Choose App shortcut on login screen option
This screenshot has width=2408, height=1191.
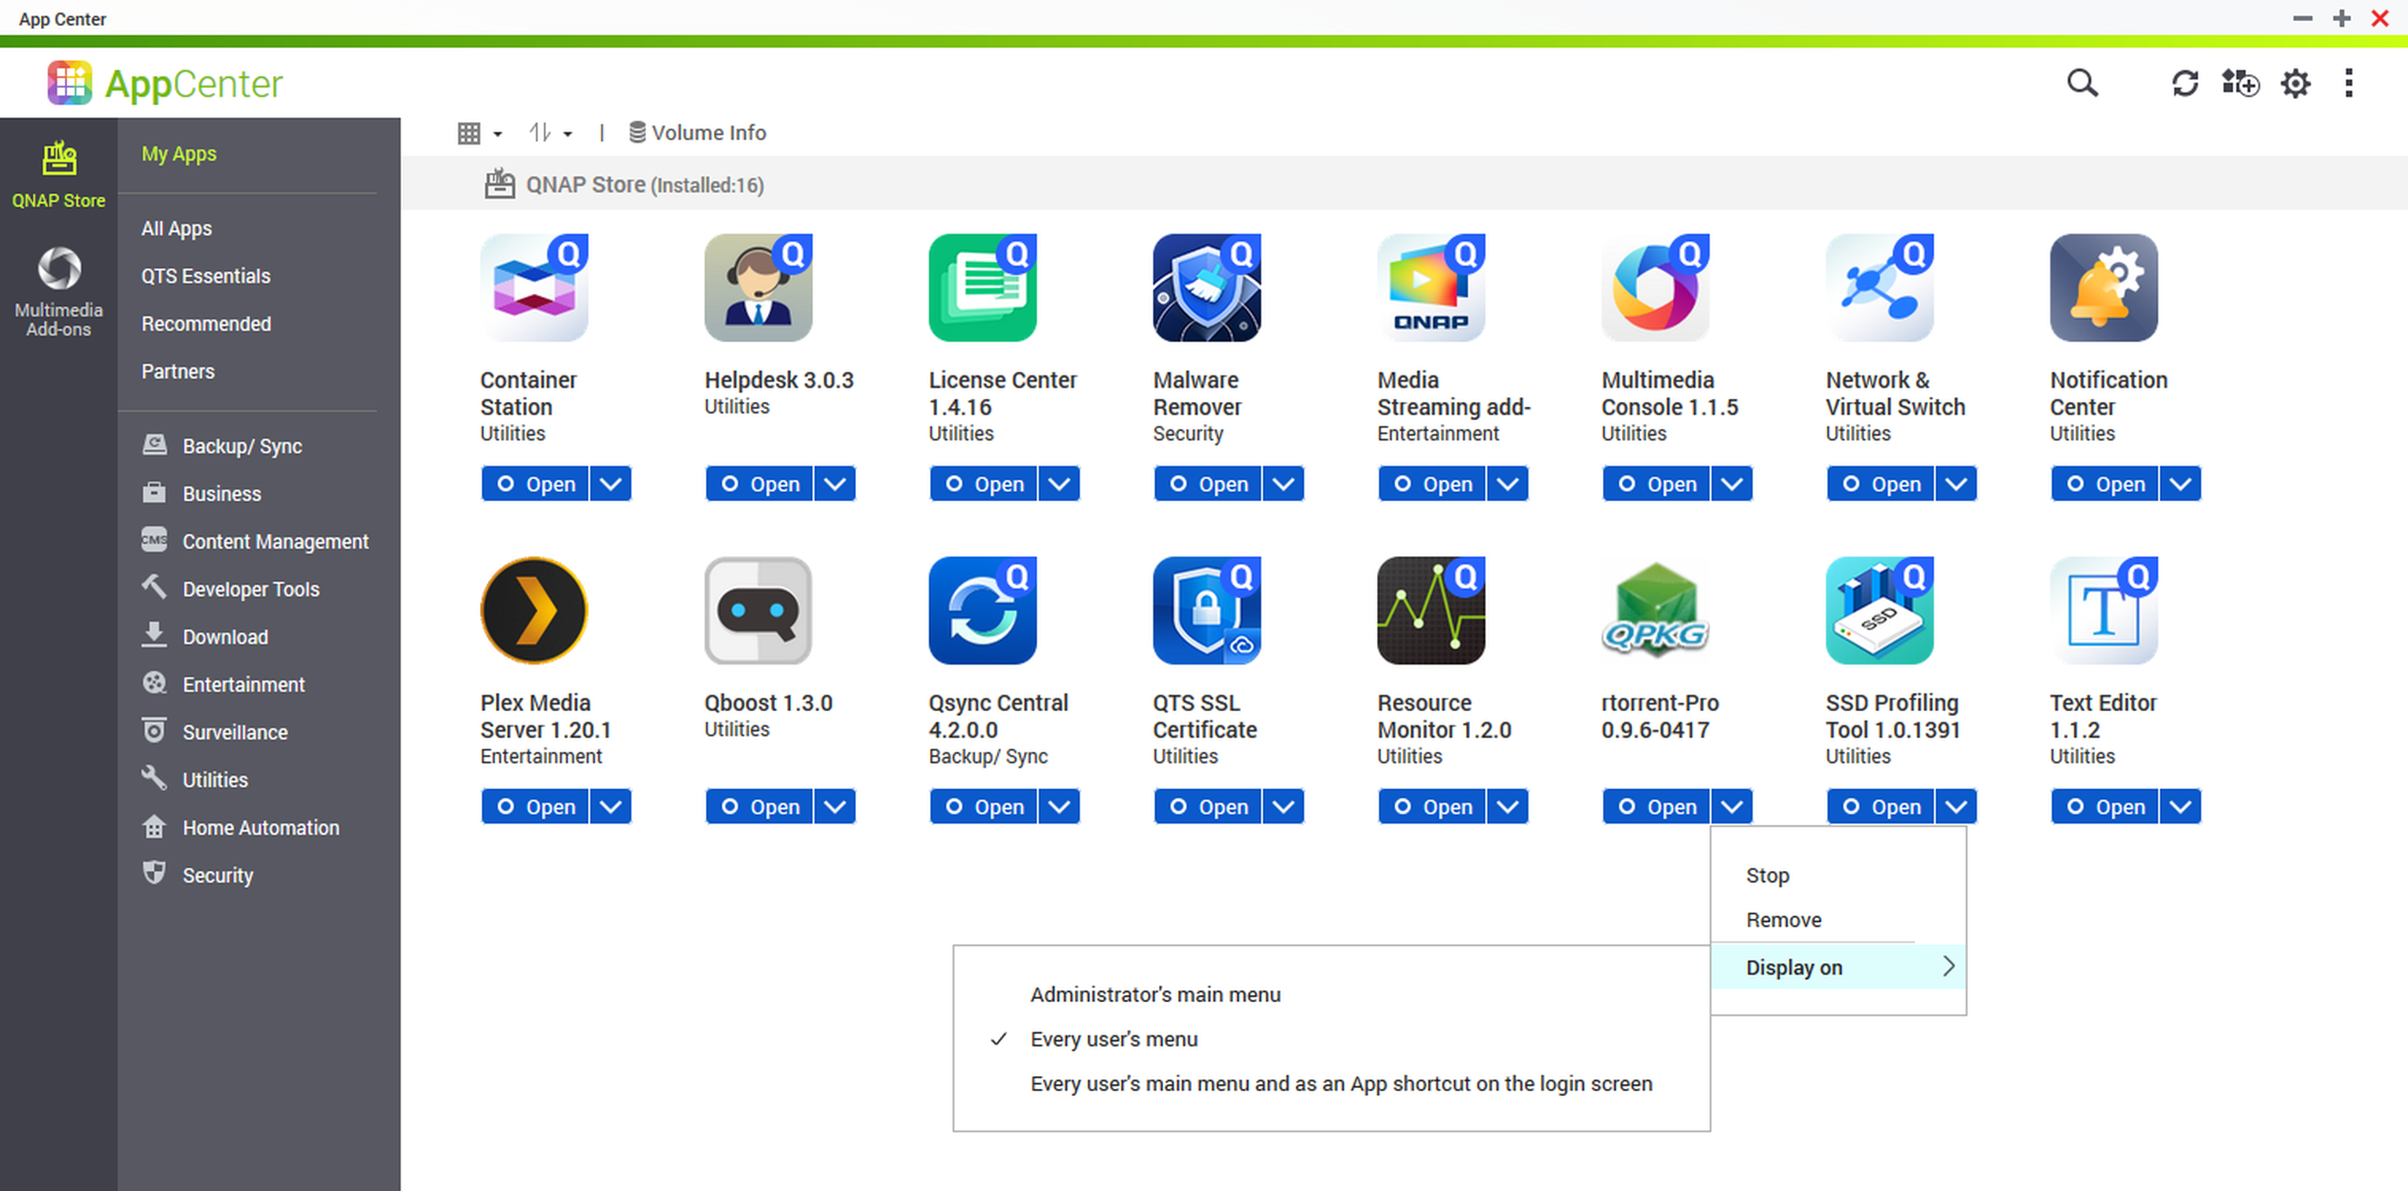coord(1340,1083)
